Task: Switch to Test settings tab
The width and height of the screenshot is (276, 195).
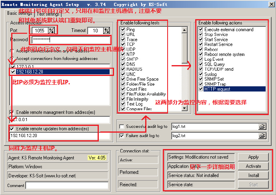Action: [x=48, y=14]
